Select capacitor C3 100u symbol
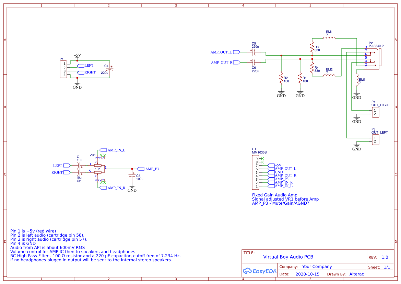The width and height of the screenshot is (401, 284). tap(132, 176)
